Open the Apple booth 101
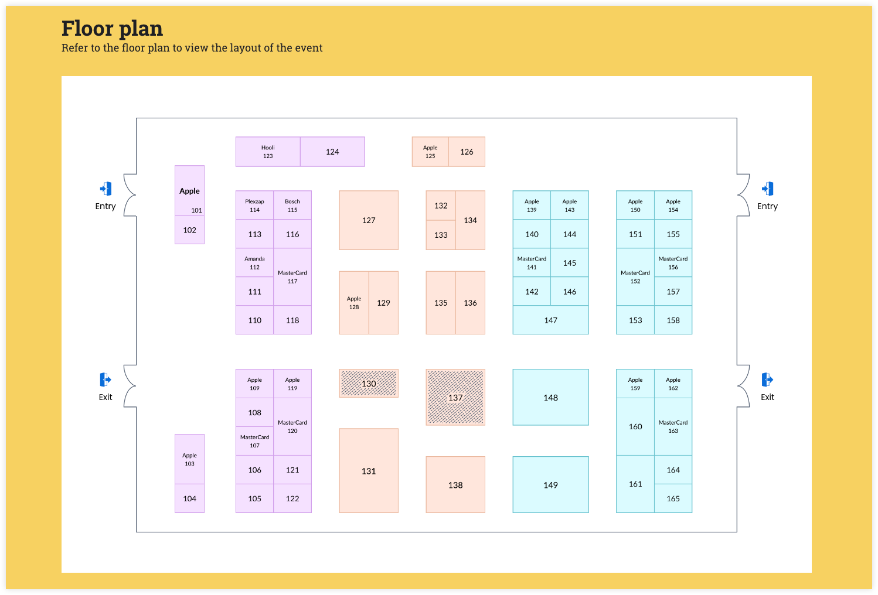Viewport: 878px width, 595px height. pos(189,190)
